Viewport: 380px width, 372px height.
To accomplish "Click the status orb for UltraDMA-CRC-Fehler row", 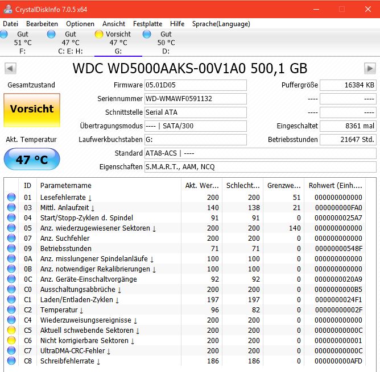I will (11, 350).
